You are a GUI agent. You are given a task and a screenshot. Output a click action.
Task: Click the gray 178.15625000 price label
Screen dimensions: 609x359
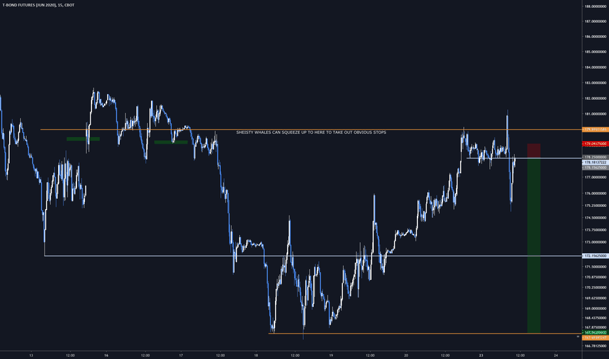pyautogui.click(x=595, y=167)
